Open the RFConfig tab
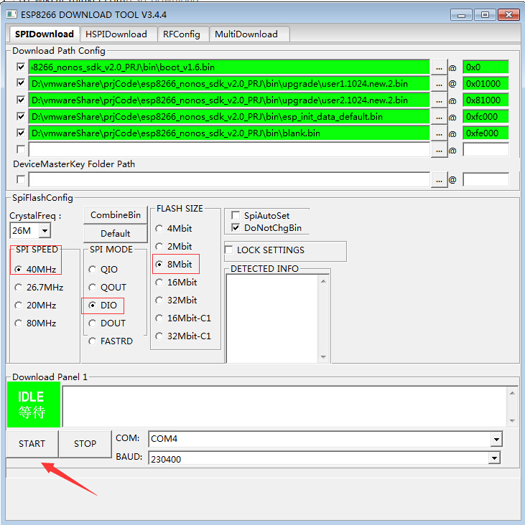Viewport: 525px width, 525px height. (x=182, y=34)
